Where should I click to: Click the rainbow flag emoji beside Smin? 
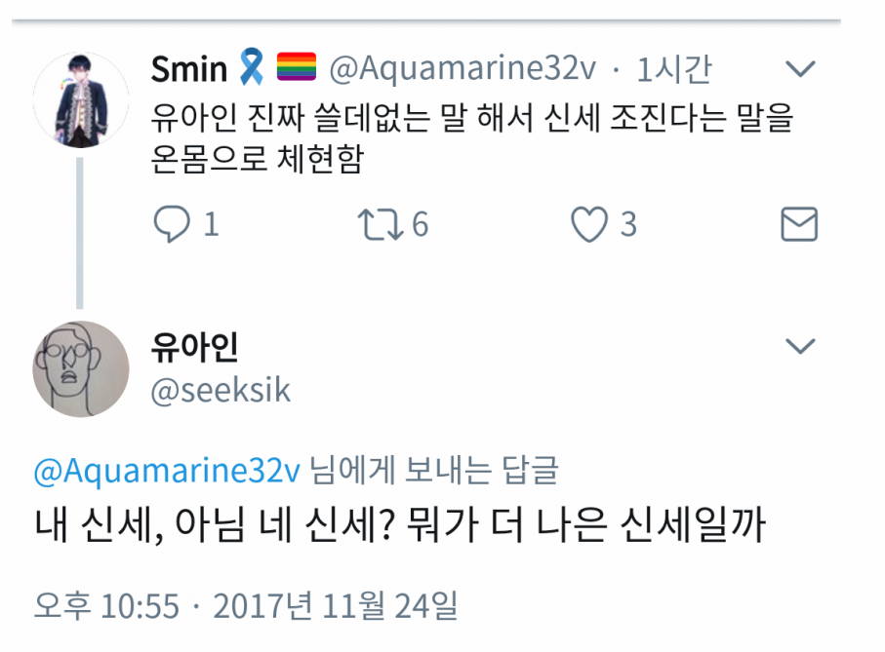click(295, 69)
